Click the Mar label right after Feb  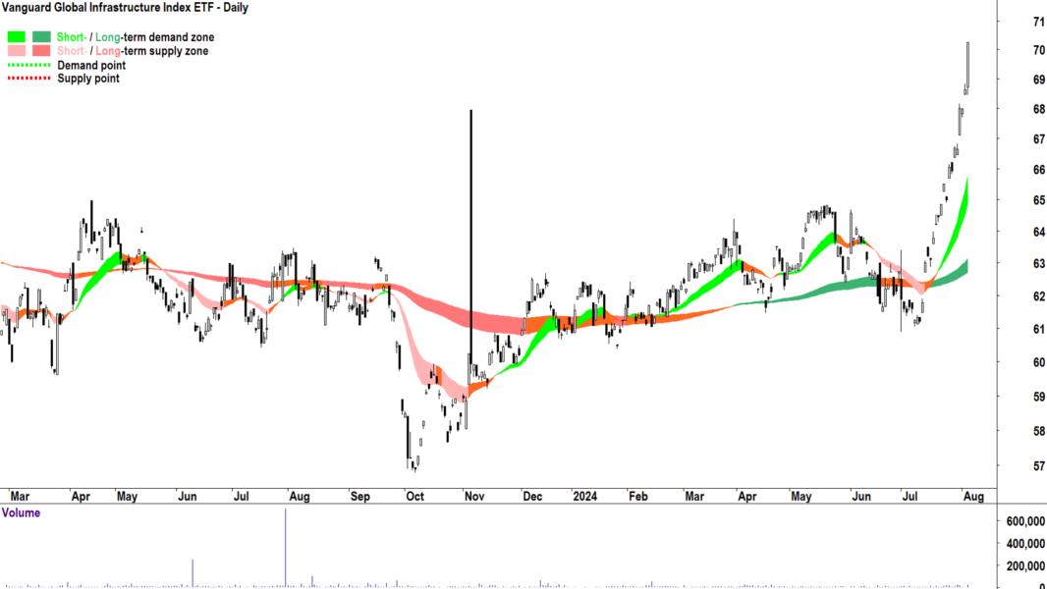pyautogui.click(x=694, y=497)
